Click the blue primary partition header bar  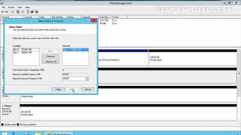pyautogui.click(x=123, y=51)
